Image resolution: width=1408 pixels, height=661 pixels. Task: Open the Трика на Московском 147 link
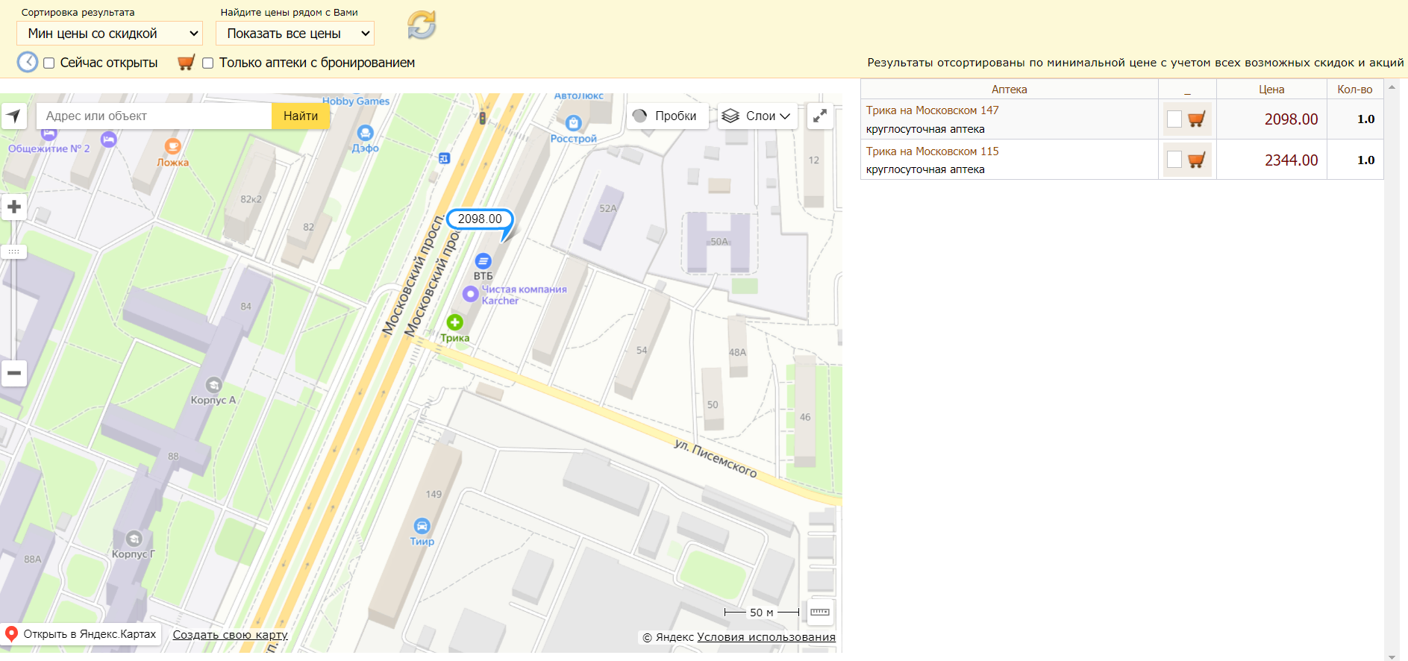(932, 110)
